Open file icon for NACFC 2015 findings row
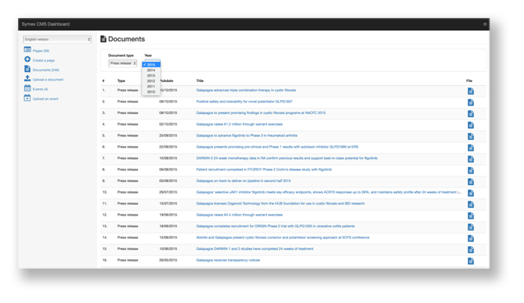The width and height of the screenshot is (524, 303). tap(471, 114)
